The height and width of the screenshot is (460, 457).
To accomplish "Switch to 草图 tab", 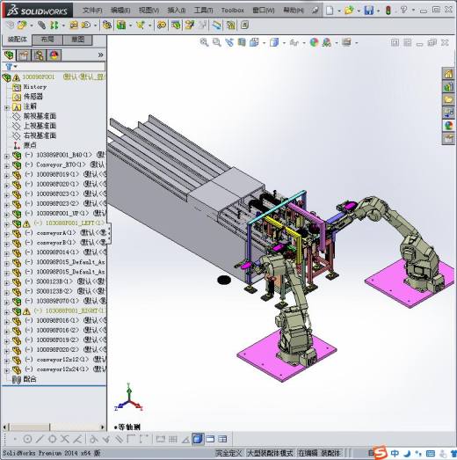I will point(77,40).
